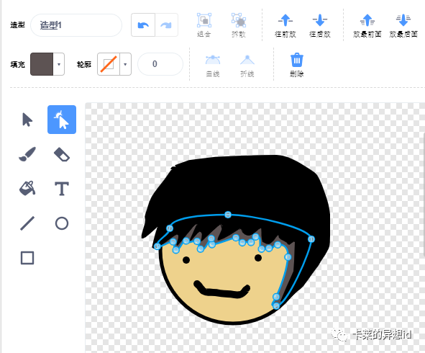Click the costume name field 造型1
The height and width of the screenshot is (353, 425).
[76, 25]
